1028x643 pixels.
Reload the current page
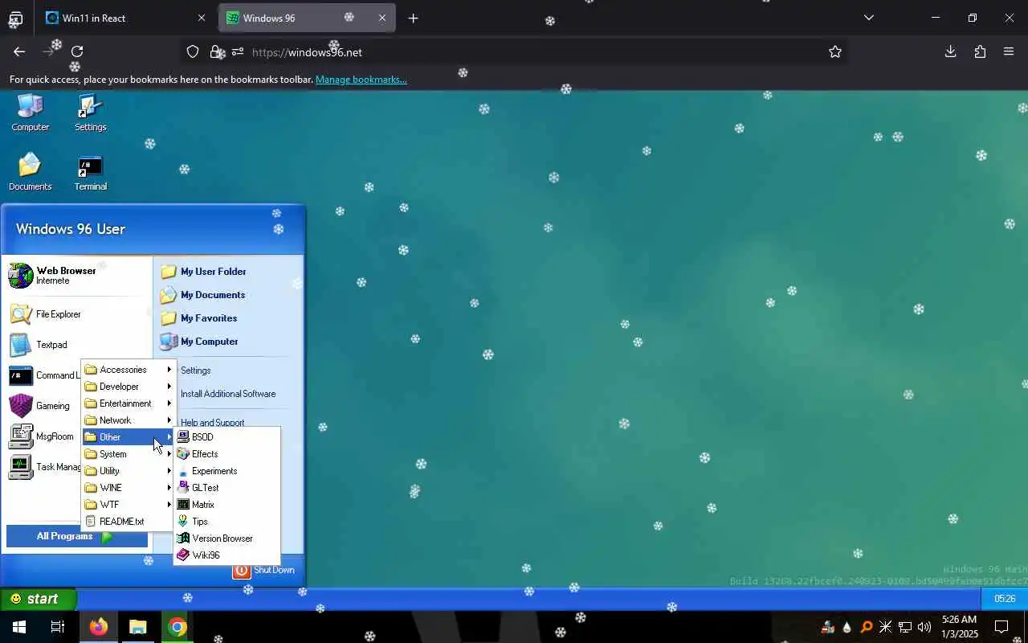[x=77, y=51]
